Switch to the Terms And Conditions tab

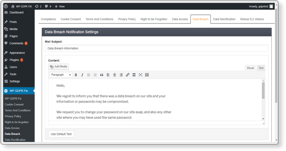(100, 19)
